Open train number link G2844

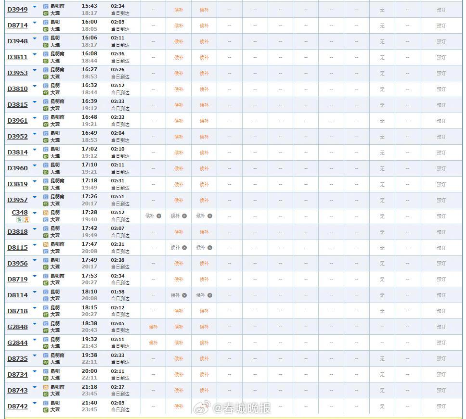point(17,343)
